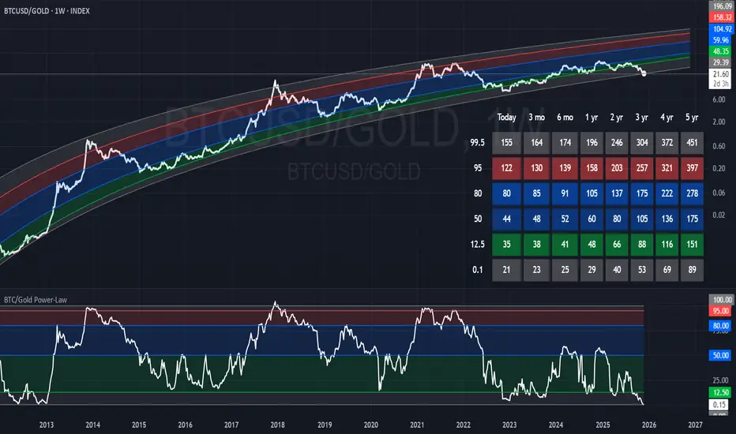736x434 pixels.
Task: Select the 2021 label on time axis
Action: coord(417,425)
